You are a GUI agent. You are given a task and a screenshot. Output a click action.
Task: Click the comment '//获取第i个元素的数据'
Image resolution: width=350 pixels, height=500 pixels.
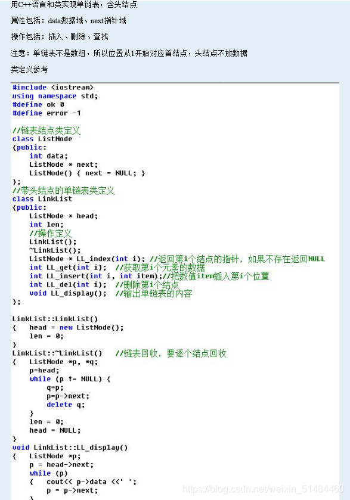tap(160, 268)
